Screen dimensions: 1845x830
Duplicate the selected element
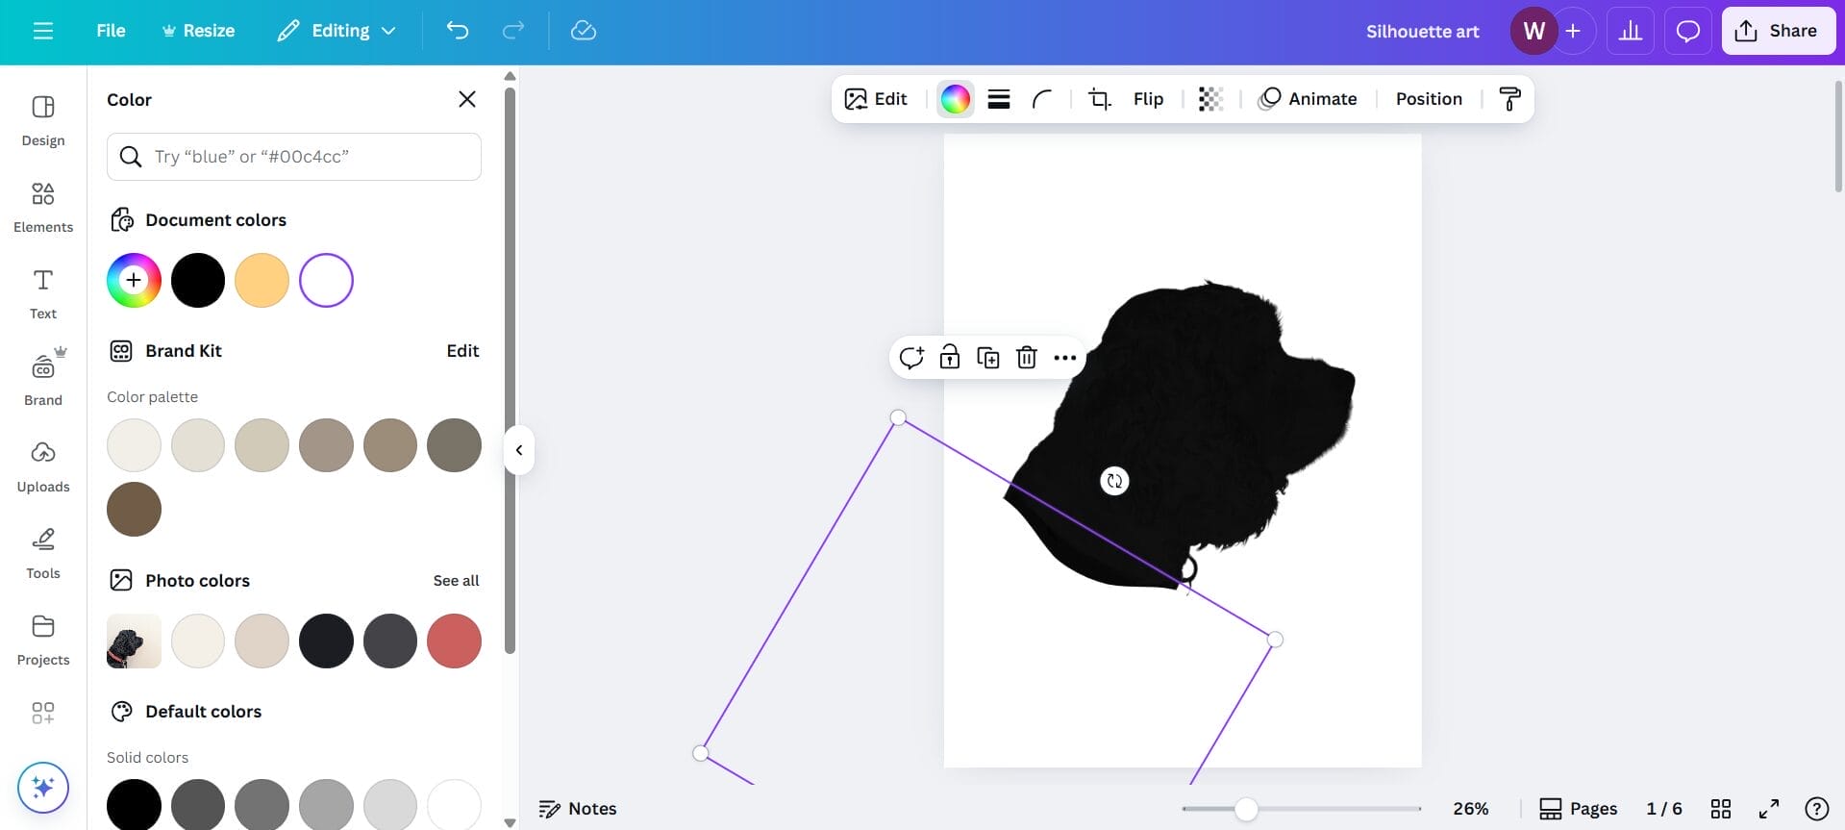(988, 358)
